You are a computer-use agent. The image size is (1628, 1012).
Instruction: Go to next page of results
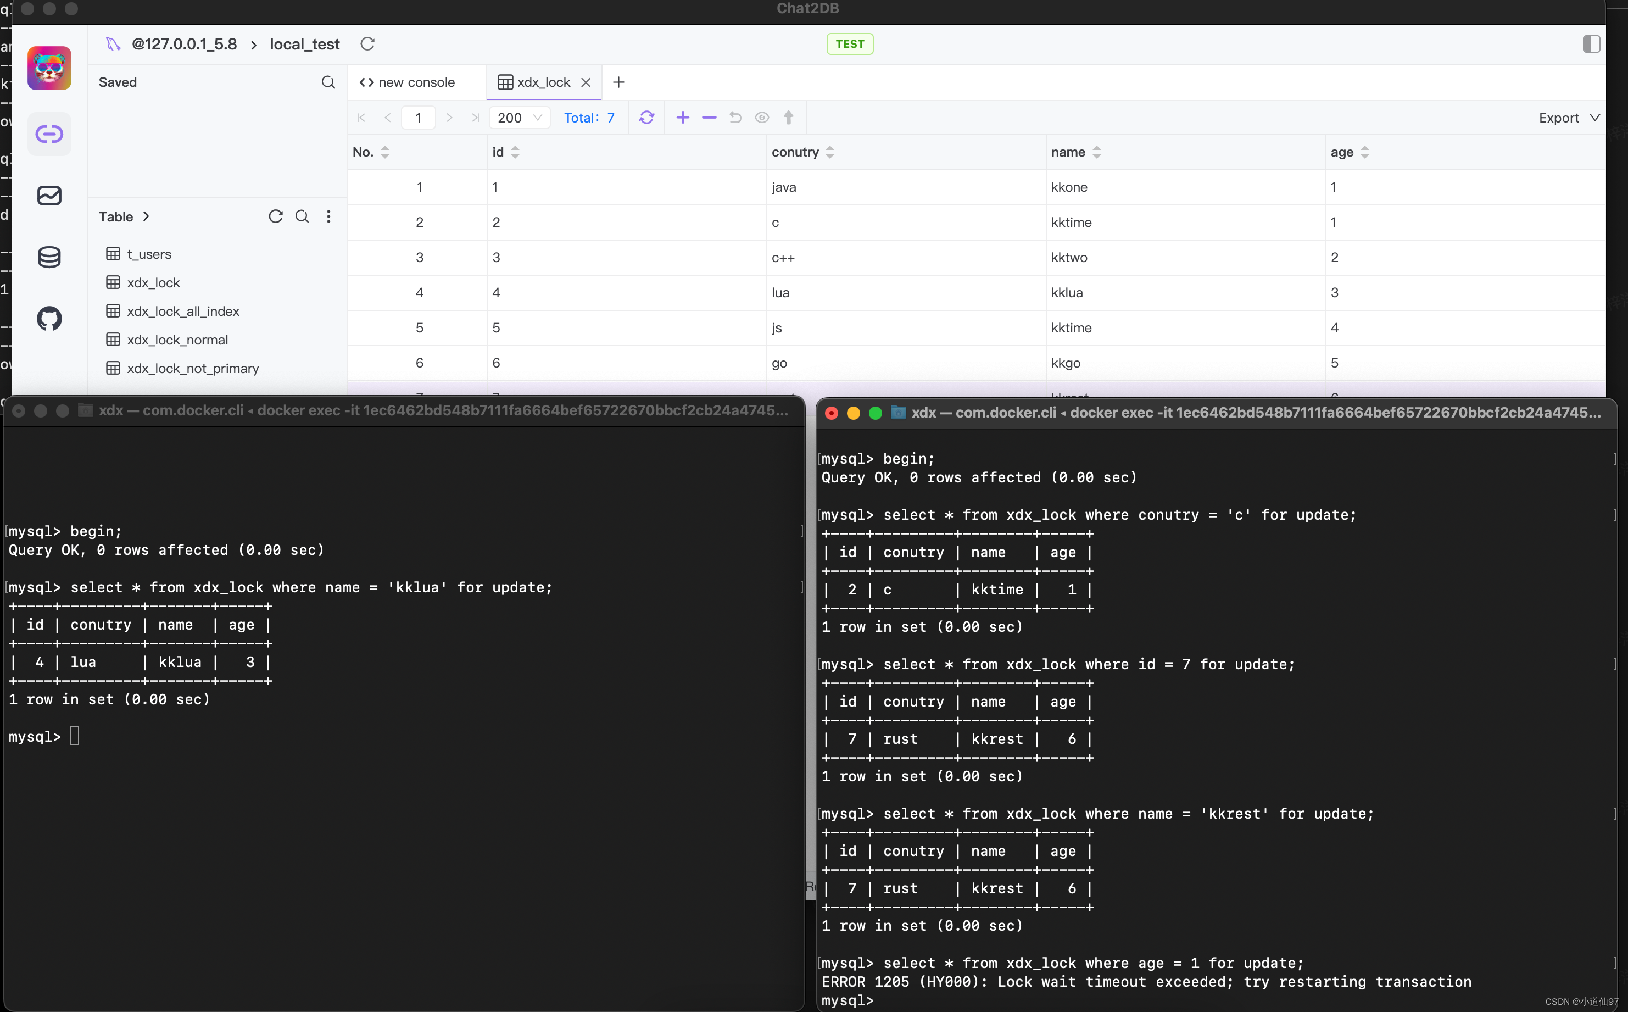[x=449, y=118]
